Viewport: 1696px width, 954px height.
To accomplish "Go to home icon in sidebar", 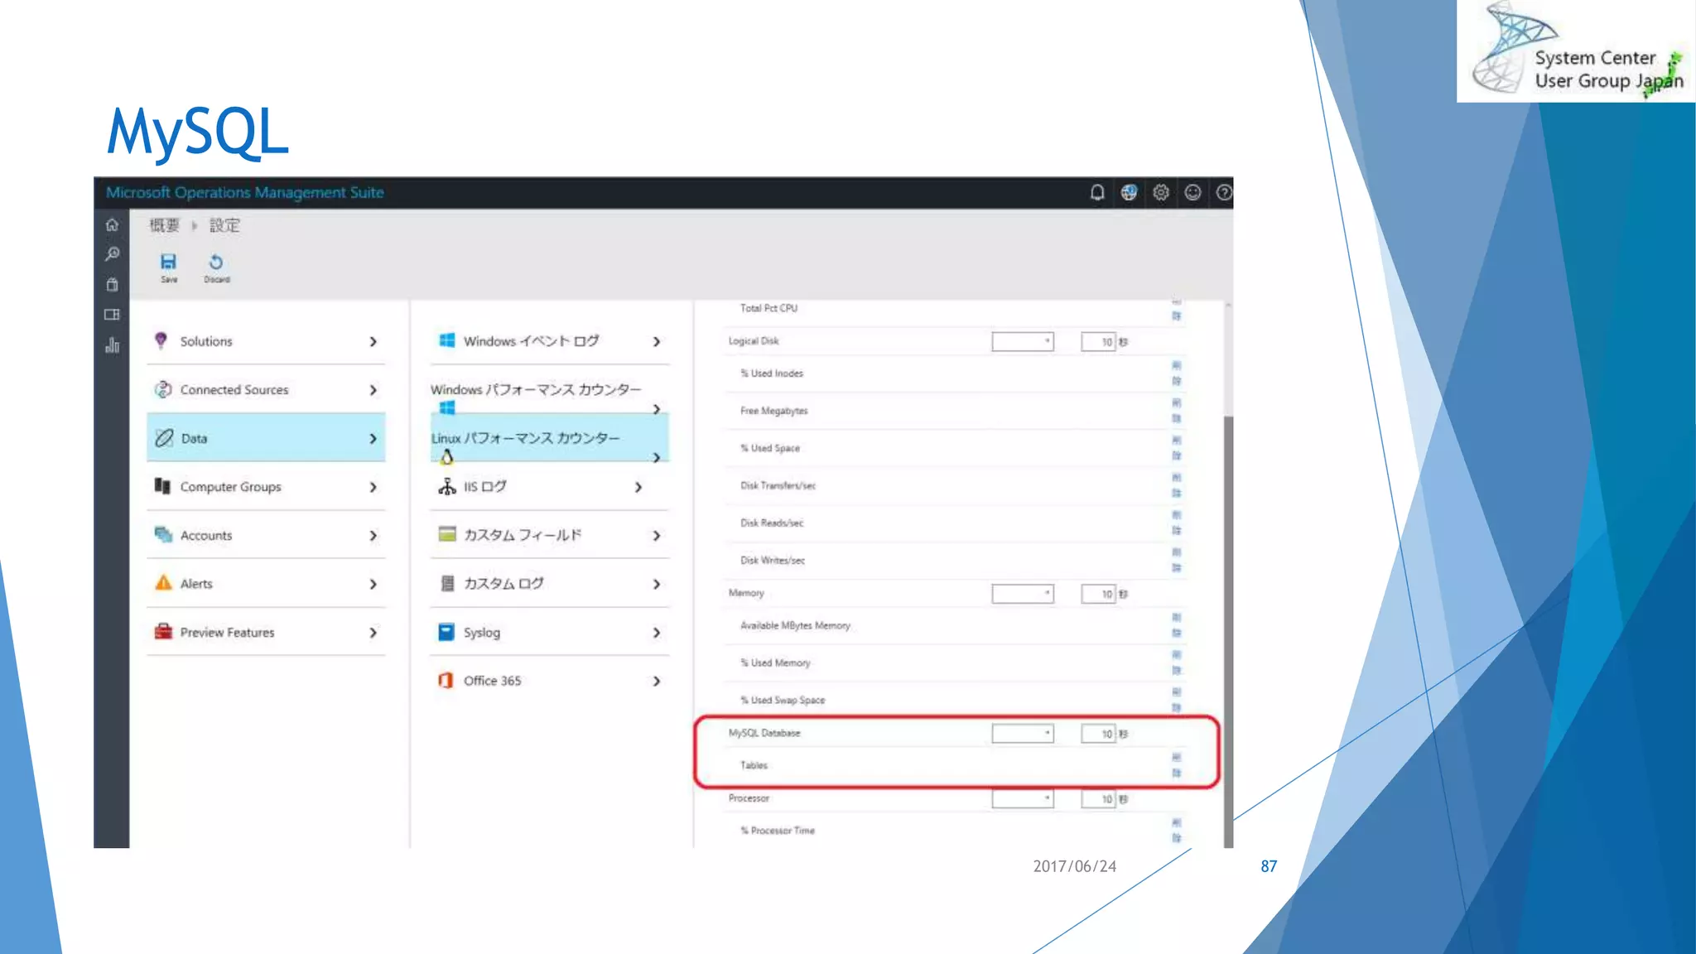I will [x=112, y=225].
